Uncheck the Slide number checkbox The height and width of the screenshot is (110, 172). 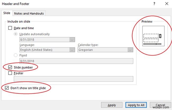click(x=10, y=67)
